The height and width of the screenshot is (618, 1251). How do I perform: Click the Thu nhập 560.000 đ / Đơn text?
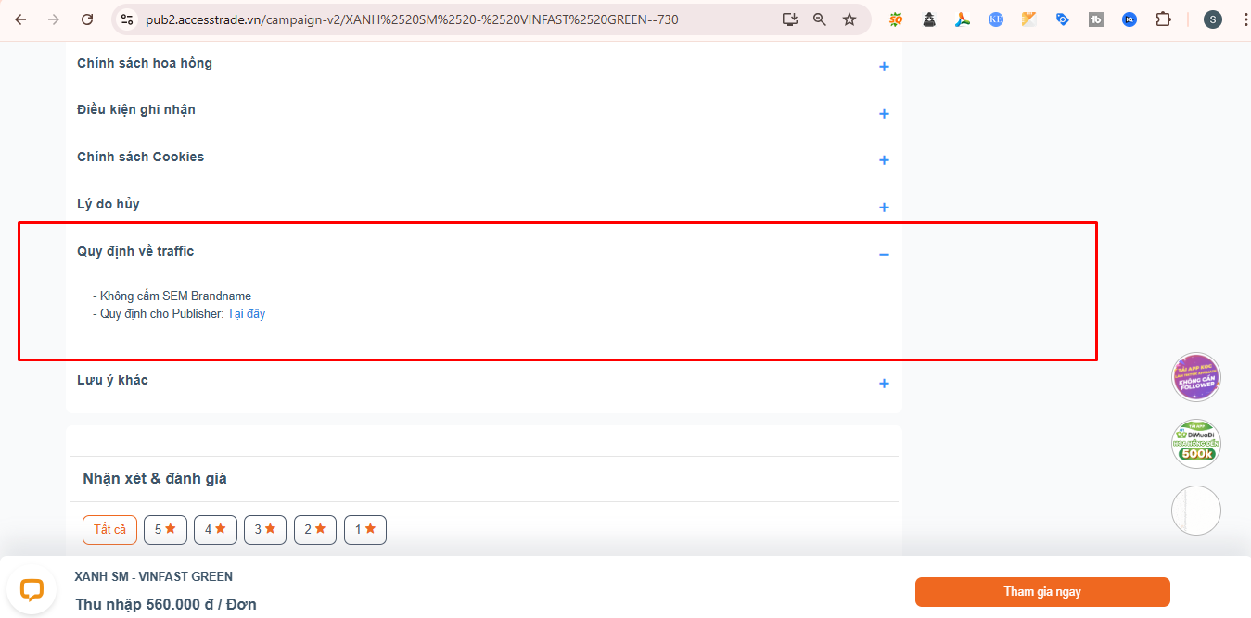[x=166, y=604]
